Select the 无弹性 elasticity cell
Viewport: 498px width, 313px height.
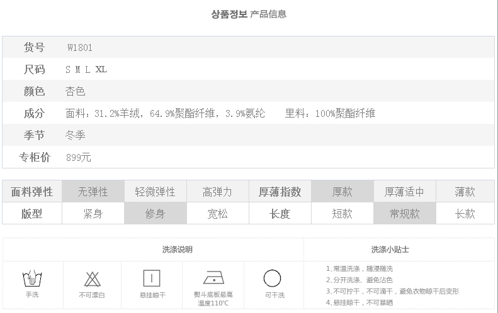[93, 191]
